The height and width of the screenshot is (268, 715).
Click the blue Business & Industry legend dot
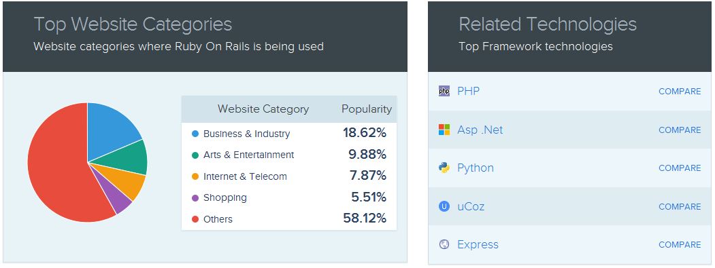click(195, 134)
